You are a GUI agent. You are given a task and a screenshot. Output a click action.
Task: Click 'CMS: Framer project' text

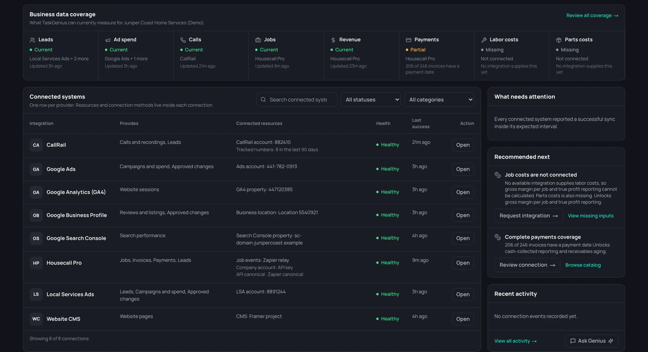coord(259,316)
